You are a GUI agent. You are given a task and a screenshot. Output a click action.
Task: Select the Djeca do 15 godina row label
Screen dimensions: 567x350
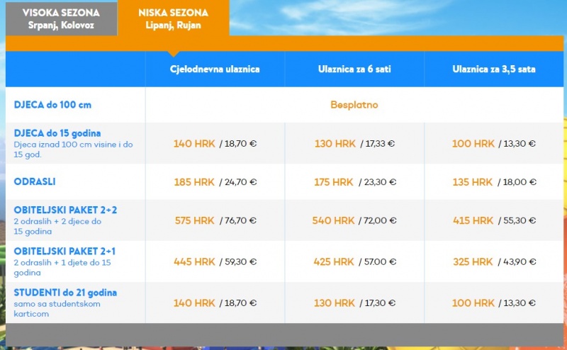tap(57, 133)
